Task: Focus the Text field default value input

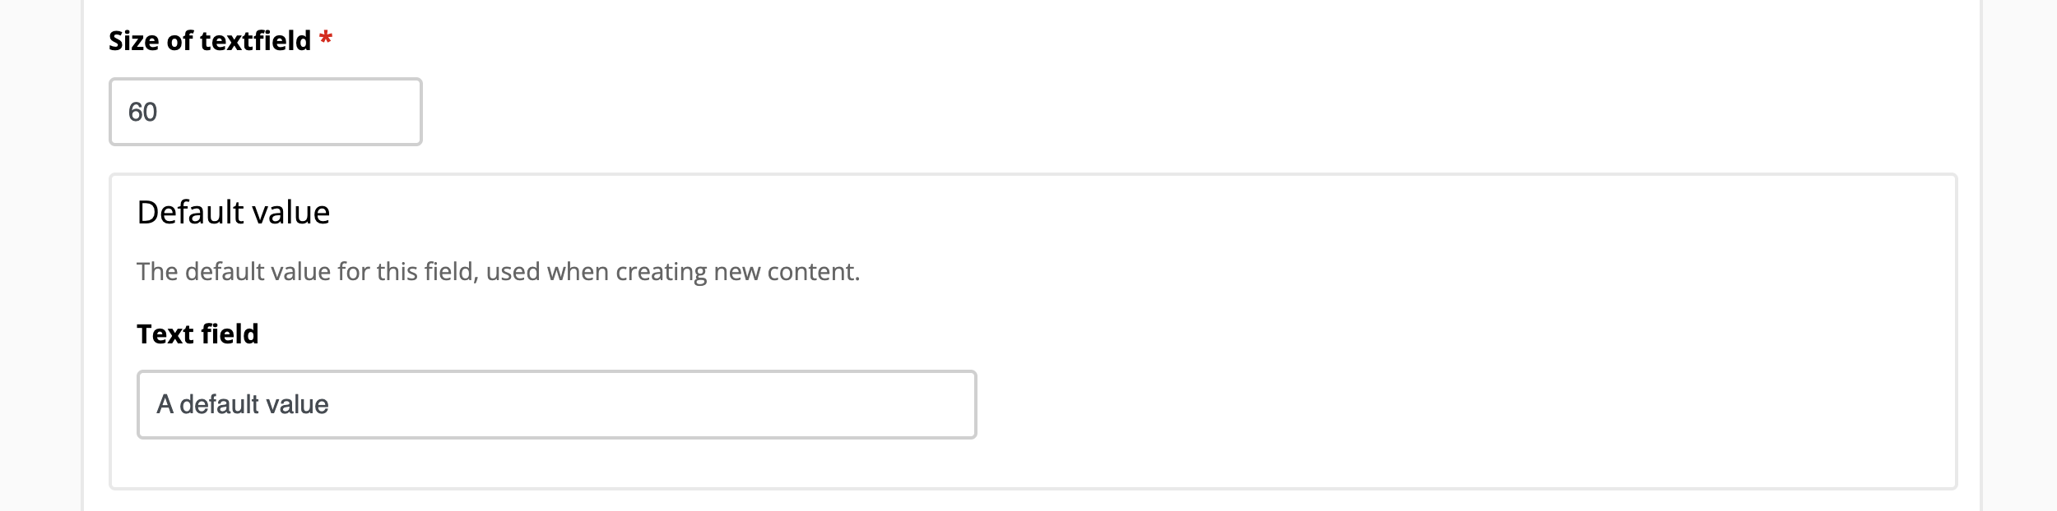Action: tap(556, 404)
